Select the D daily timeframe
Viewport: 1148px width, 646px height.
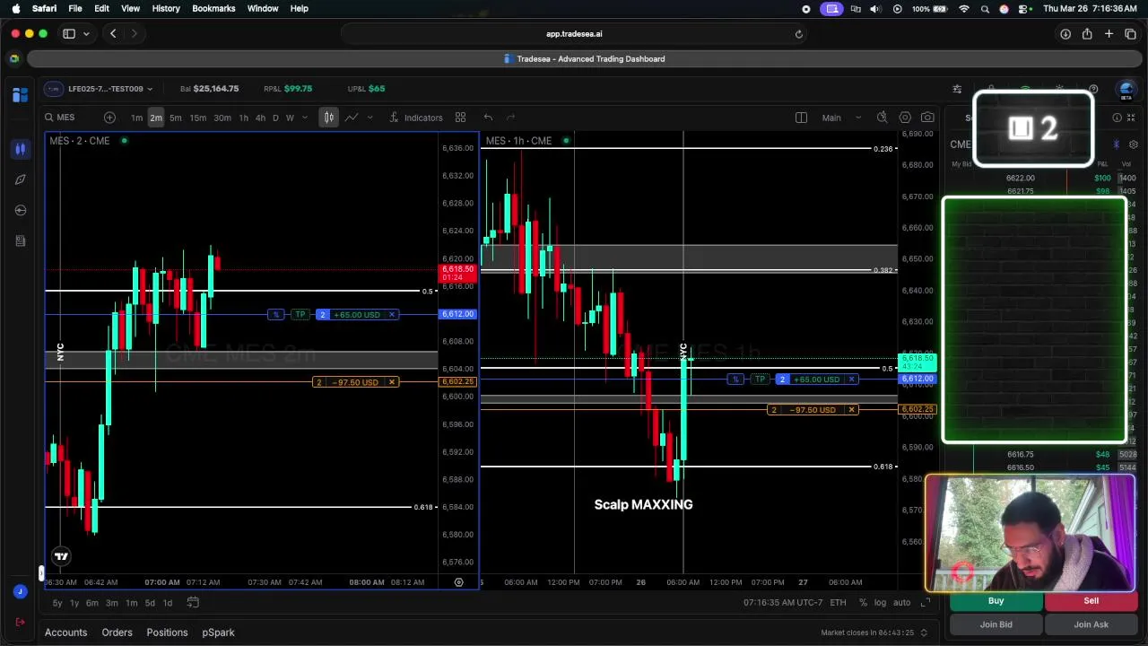275,118
